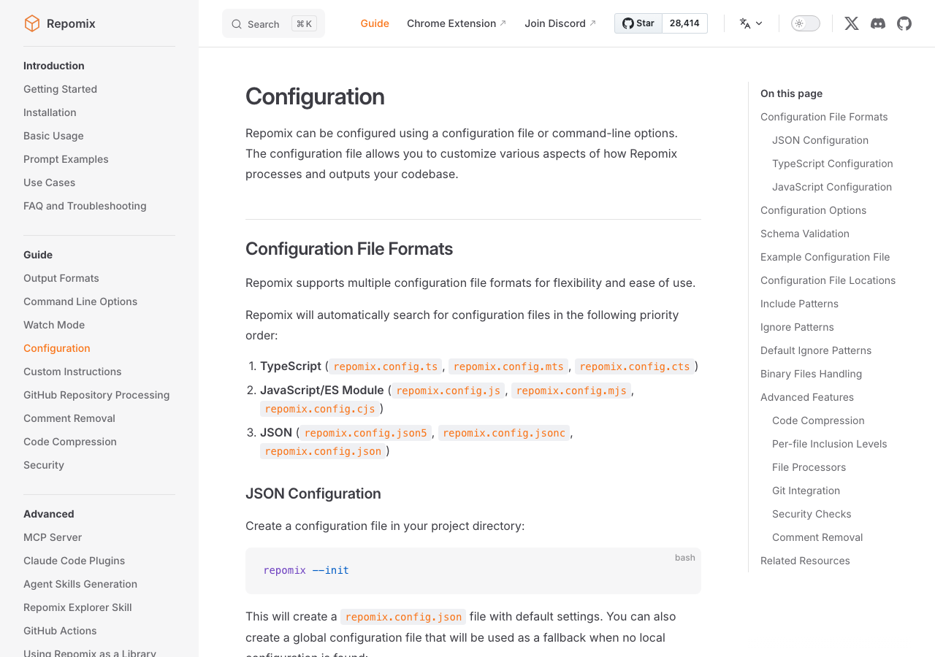Open Agent Skills Generation page
The width and height of the screenshot is (935, 657).
tap(80, 584)
